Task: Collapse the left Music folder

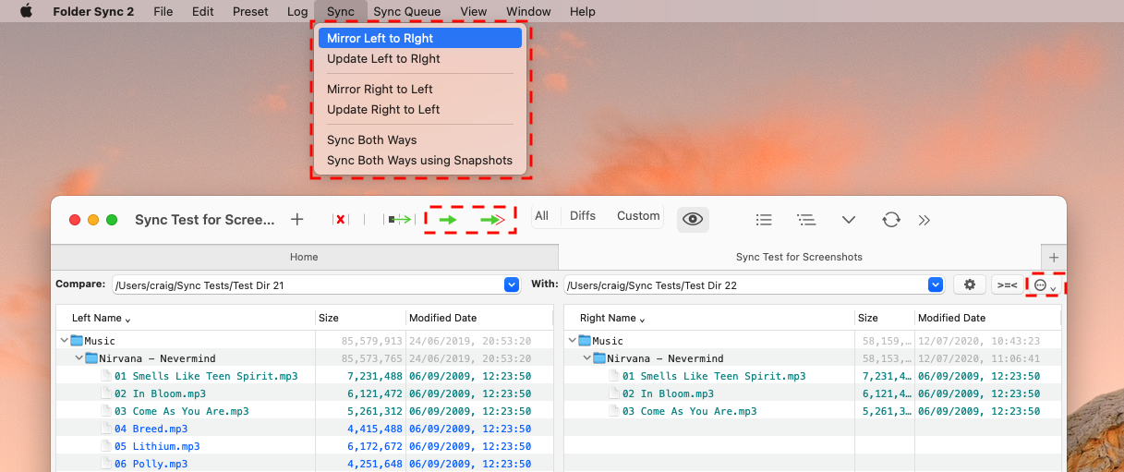Action: click(66, 341)
